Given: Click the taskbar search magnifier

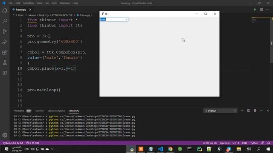Looking at the screenshot, I should pyautogui.click(x=259, y=149).
